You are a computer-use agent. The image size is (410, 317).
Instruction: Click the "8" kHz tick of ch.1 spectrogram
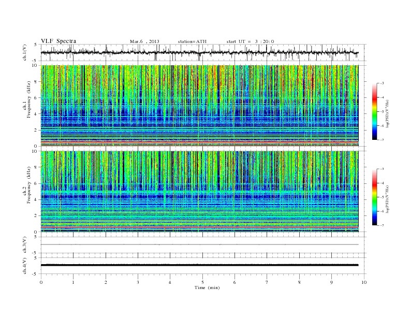tap(36, 82)
